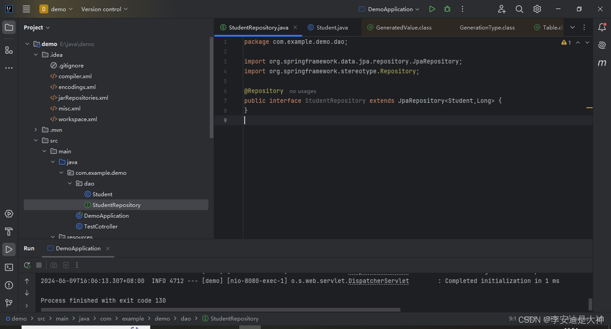Open the Structure tool window
611x329 pixels.
[x=9, y=50]
